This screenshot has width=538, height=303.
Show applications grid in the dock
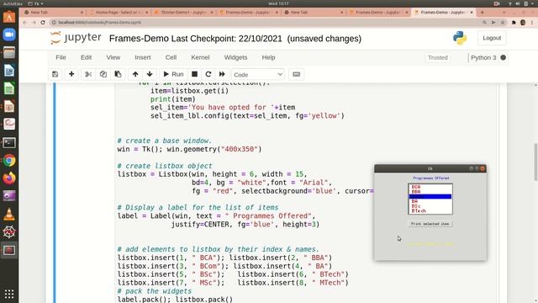coord(9,294)
